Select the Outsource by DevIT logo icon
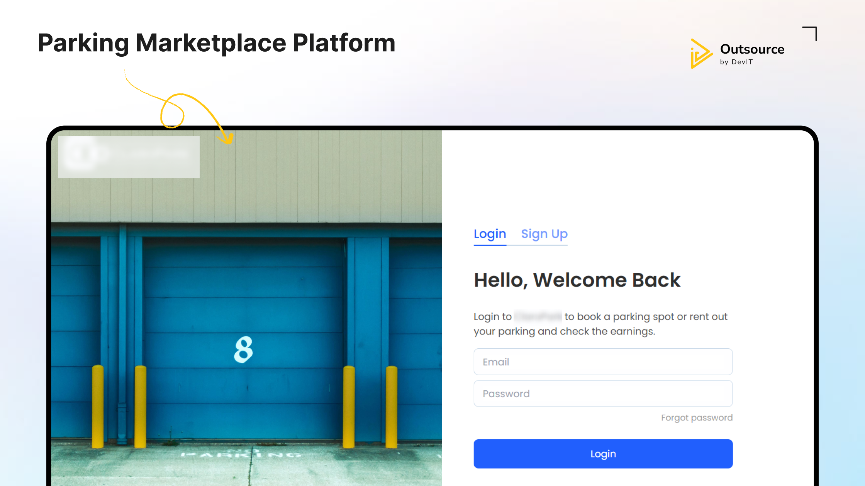The height and width of the screenshot is (486, 865). [701, 54]
